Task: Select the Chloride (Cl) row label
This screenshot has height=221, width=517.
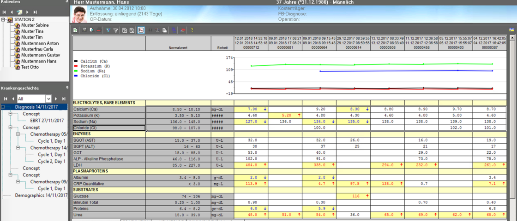Action: pos(109,128)
